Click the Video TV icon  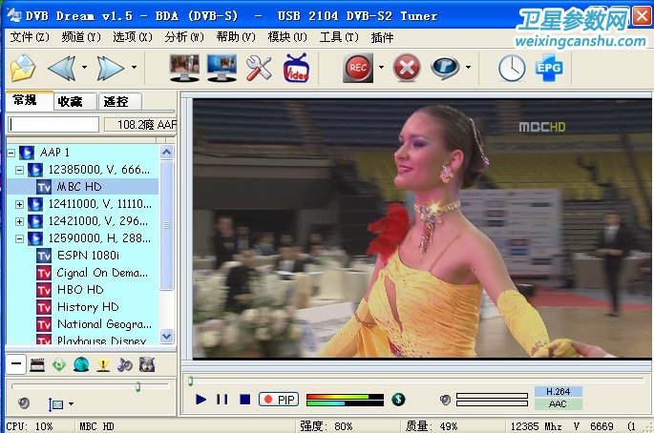298,68
